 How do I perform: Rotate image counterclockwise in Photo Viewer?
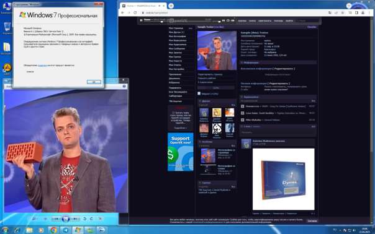click(x=84, y=219)
